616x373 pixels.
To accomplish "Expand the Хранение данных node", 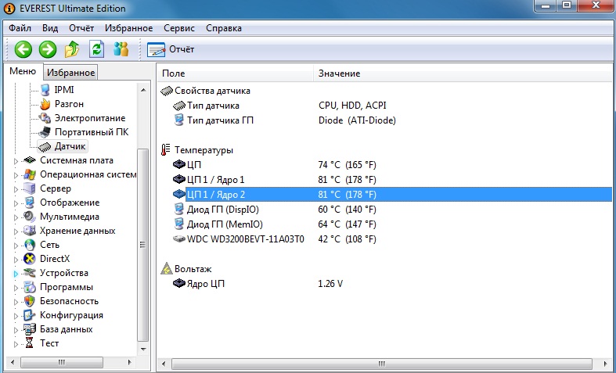I will [x=16, y=231].
